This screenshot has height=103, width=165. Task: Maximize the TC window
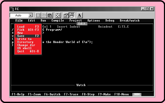(x=147, y=9)
